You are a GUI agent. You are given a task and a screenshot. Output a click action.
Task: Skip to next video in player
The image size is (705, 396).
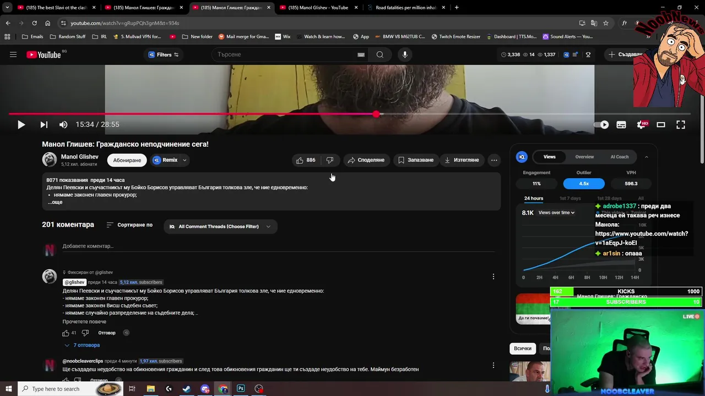(x=44, y=125)
